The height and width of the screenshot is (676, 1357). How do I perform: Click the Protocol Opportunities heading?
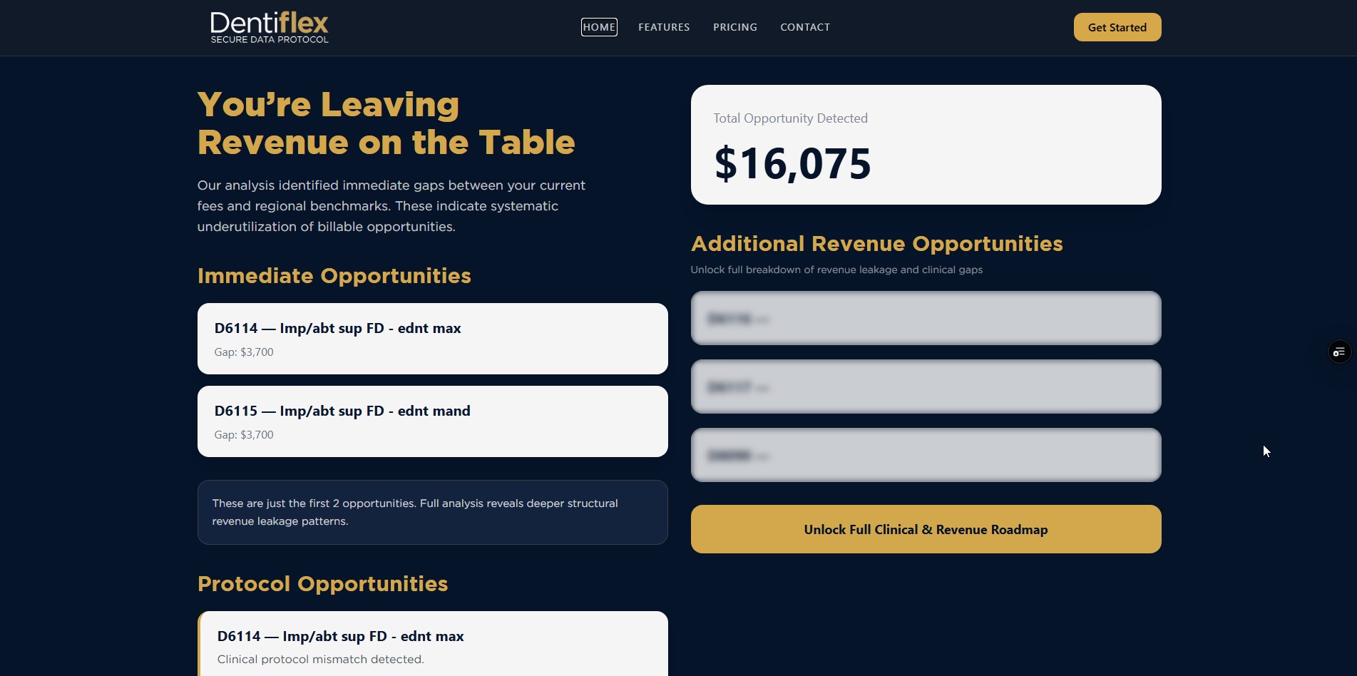point(323,584)
